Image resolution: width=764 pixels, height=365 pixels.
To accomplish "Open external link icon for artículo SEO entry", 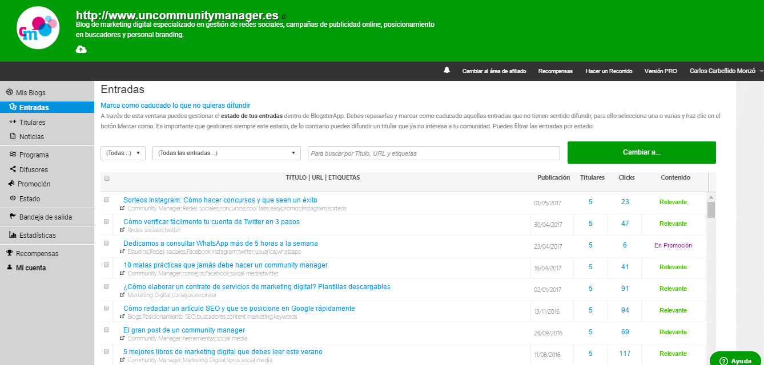I will point(122,317).
